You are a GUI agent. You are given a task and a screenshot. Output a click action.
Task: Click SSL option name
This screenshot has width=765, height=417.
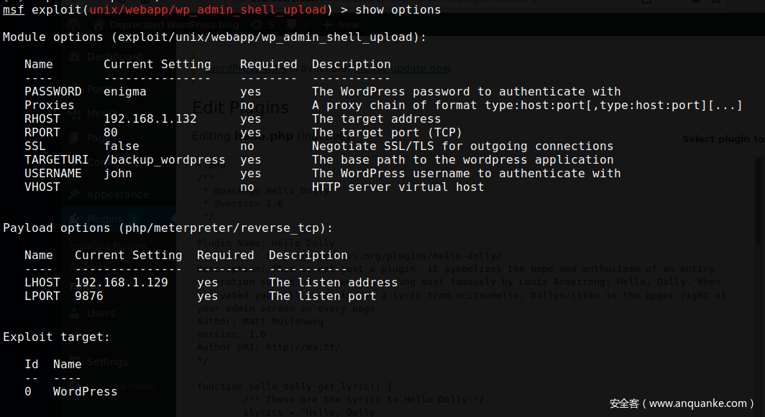pyautogui.click(x=35, y=146)
